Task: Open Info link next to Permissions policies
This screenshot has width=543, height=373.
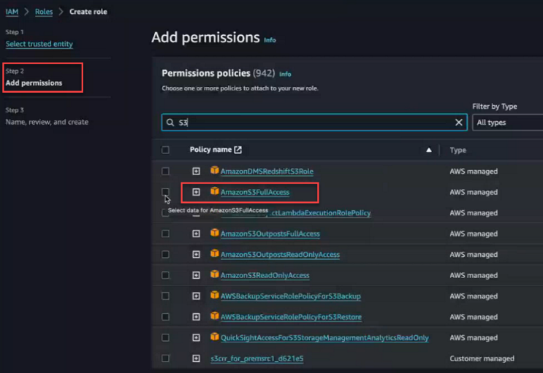Action: [285, 74]
